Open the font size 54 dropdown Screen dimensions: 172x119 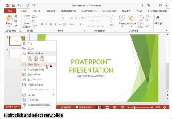tap(68, 18)
